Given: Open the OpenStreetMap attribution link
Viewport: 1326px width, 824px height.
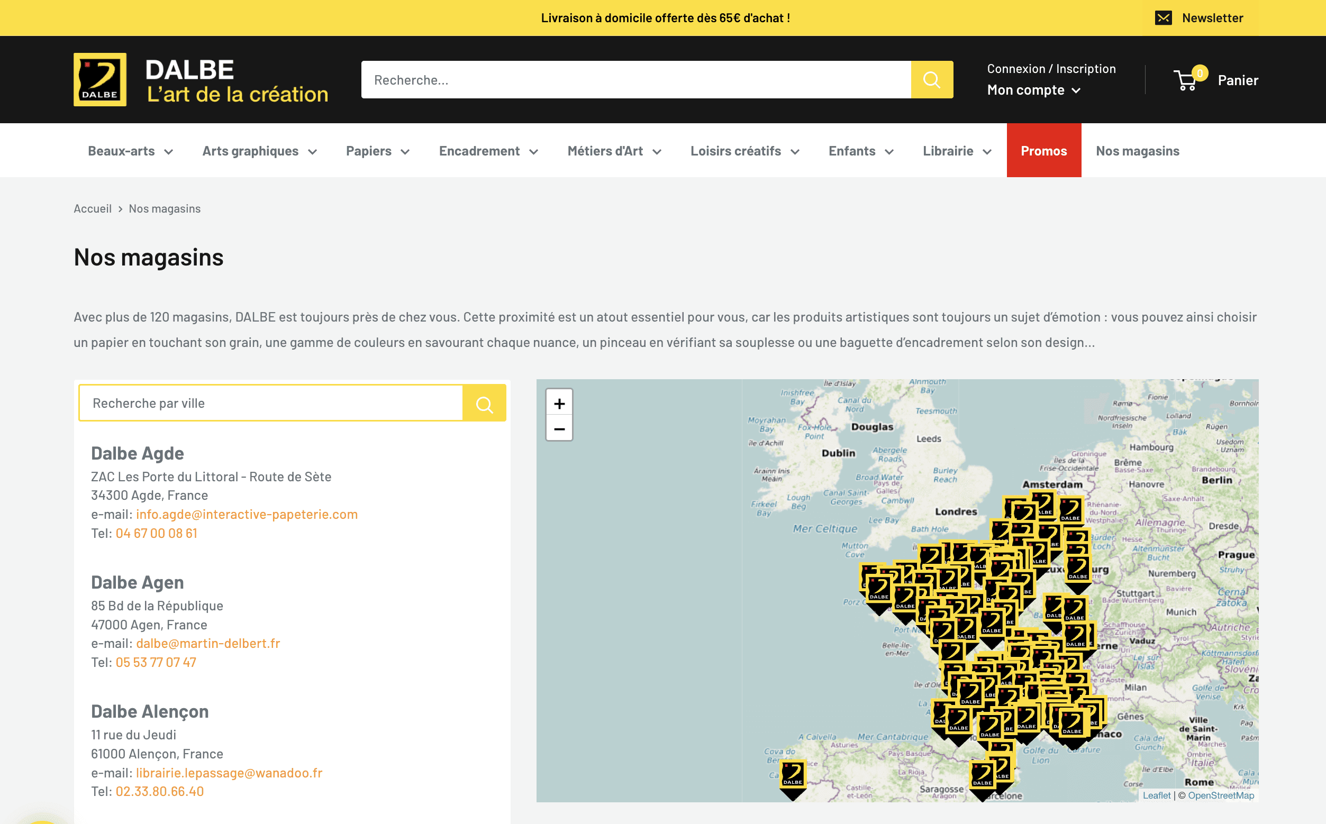Looking at the screenshot, I should point(1220,795).
